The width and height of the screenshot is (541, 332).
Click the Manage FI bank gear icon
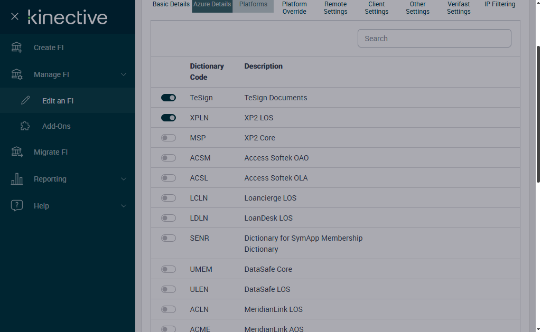pyautogui.click(x=17, y=74)
